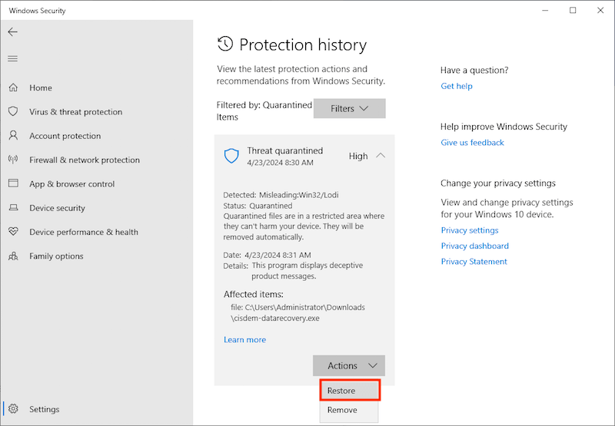Click the Device performance & health heart icon
This screenshot has height=426, width=615.
pyautogui.click(x=13, y=231)
